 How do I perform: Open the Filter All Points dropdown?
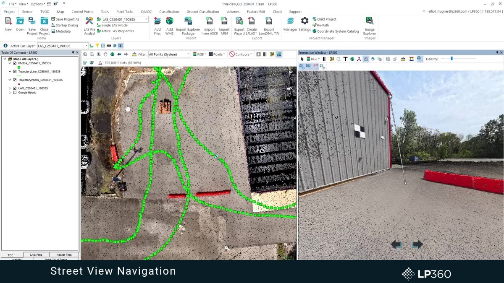click(x=188, y=54)
